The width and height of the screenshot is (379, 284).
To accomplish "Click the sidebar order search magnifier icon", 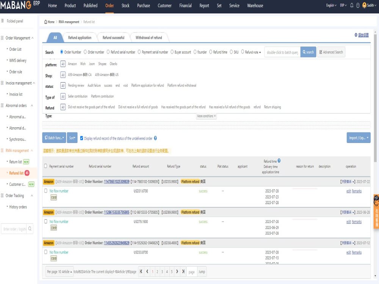I will (30, 228).
